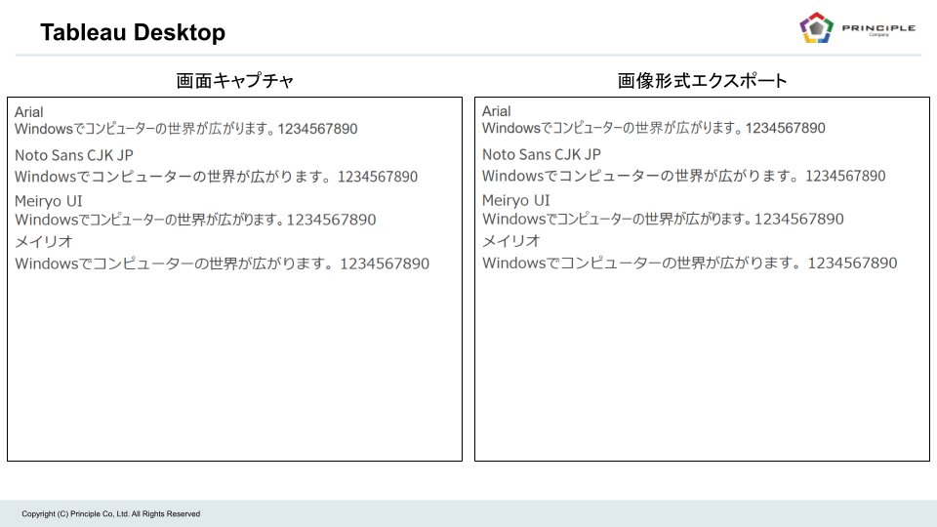This screenshot has width=937, height=527.
Task: Click the 画面キャプチャ heading
Action: [x=235, y=81]
